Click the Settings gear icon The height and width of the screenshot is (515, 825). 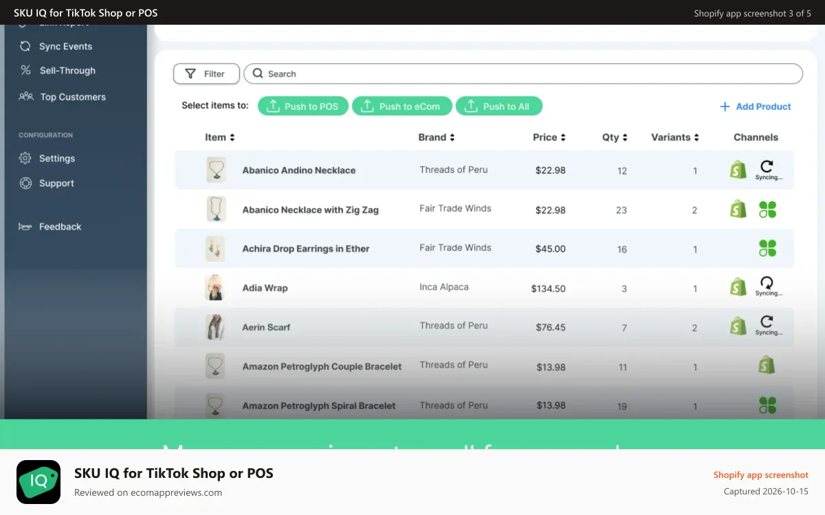[25, 158]
